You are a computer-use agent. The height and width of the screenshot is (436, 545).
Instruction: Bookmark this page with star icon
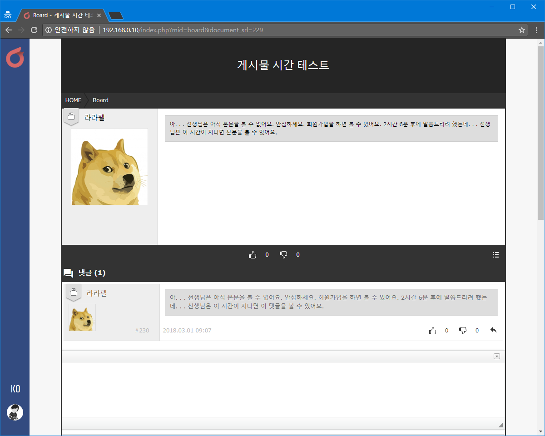(522, 30)
